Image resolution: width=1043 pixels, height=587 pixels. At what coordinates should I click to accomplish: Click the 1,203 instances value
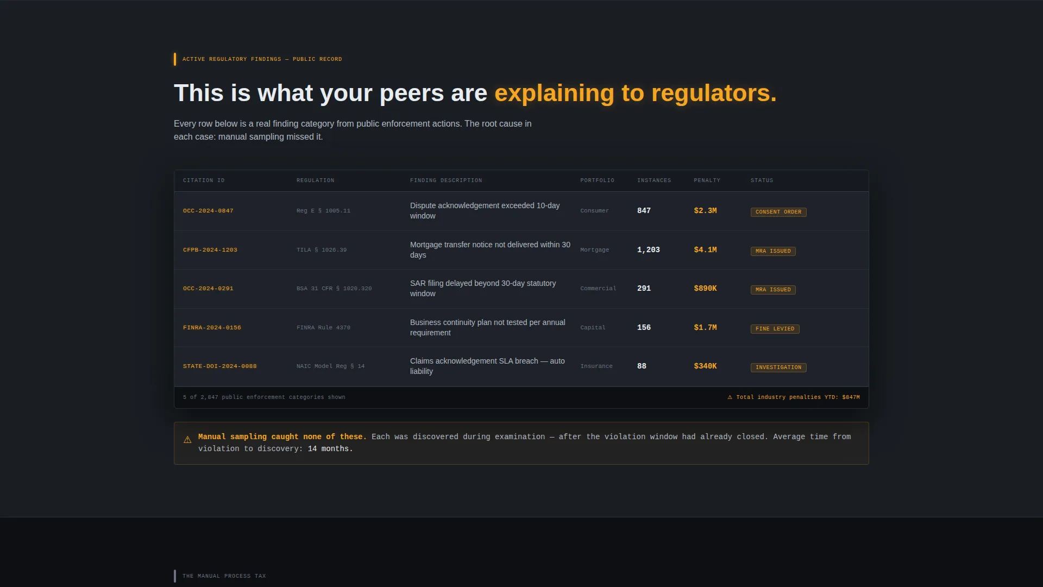click(649, 250)
